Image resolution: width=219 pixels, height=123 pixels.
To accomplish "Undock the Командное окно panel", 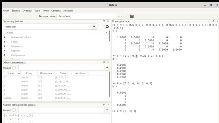I will pyautogui.click(x=213, y=21).
